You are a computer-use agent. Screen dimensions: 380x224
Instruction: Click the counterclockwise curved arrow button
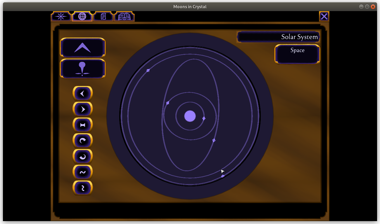pos(83,157)
